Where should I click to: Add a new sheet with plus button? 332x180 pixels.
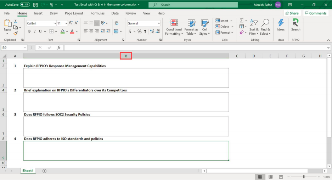[x=44, y=171]
